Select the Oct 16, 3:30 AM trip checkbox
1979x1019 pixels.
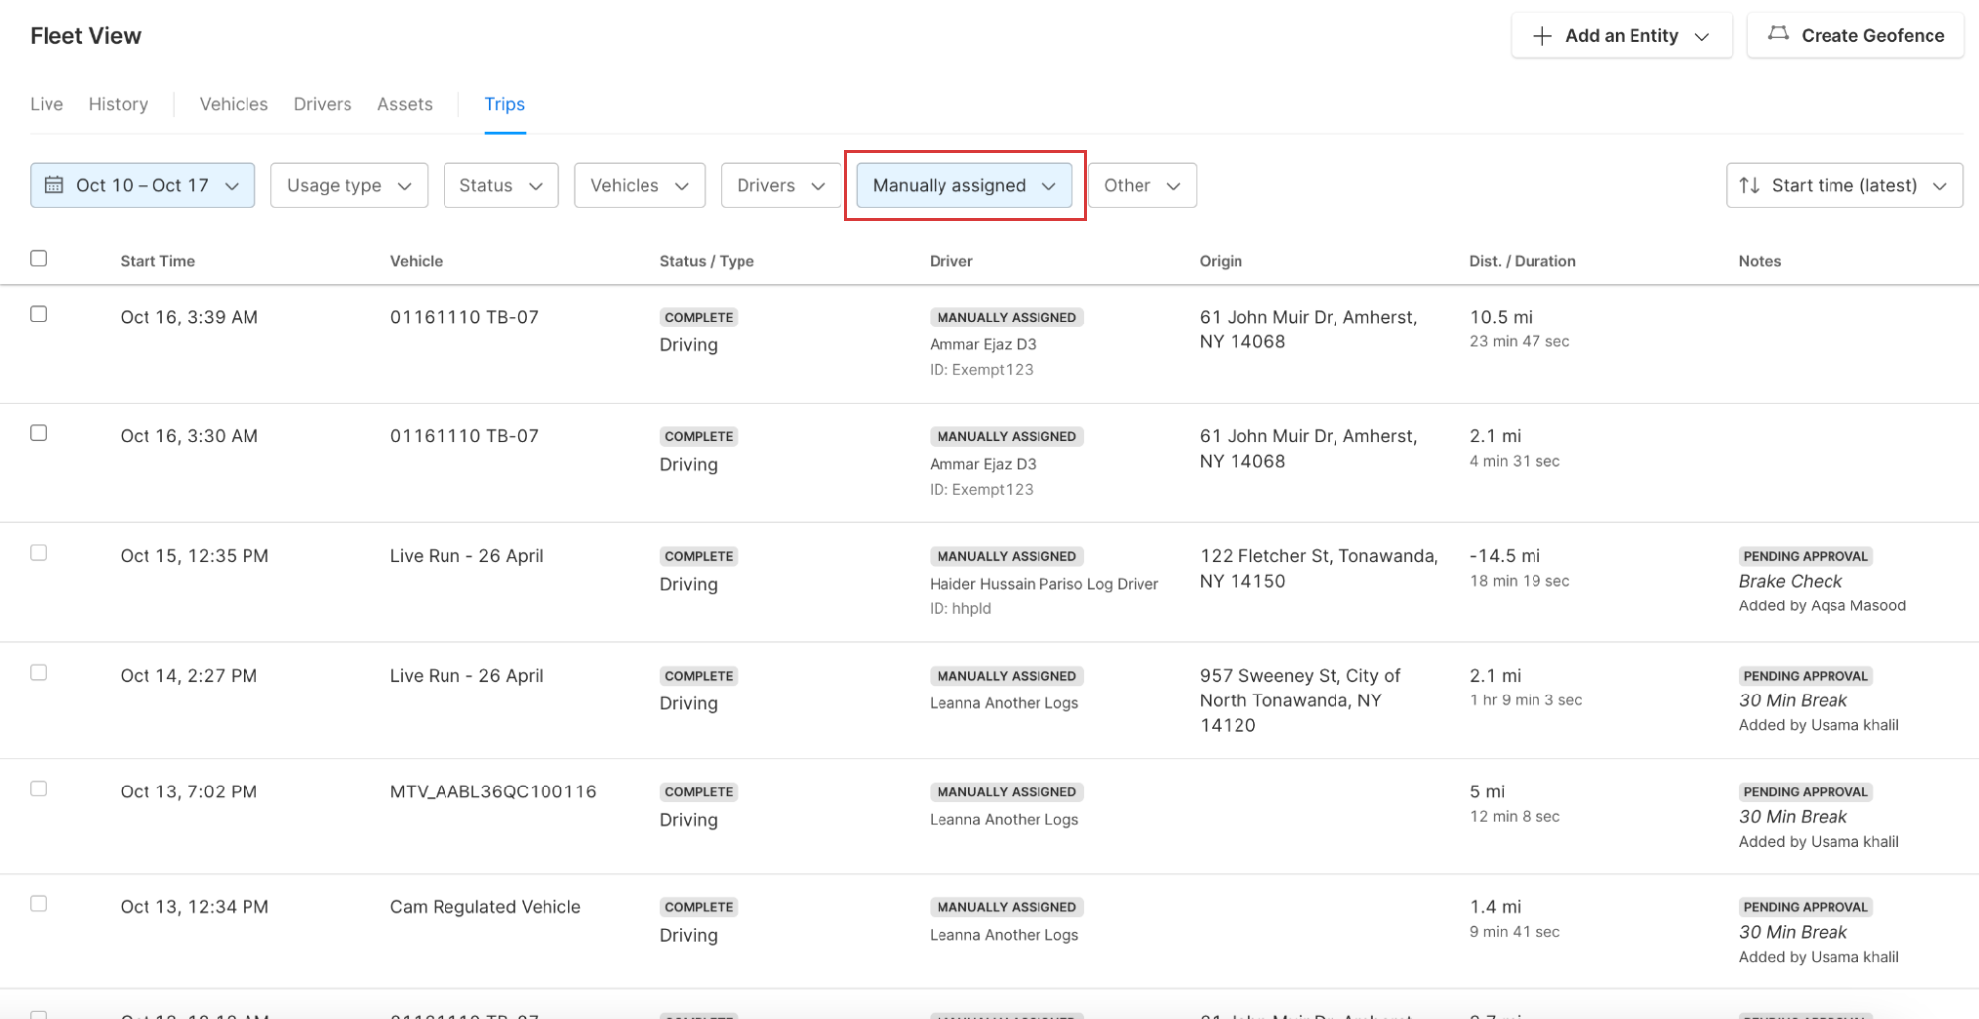[39, 433]
